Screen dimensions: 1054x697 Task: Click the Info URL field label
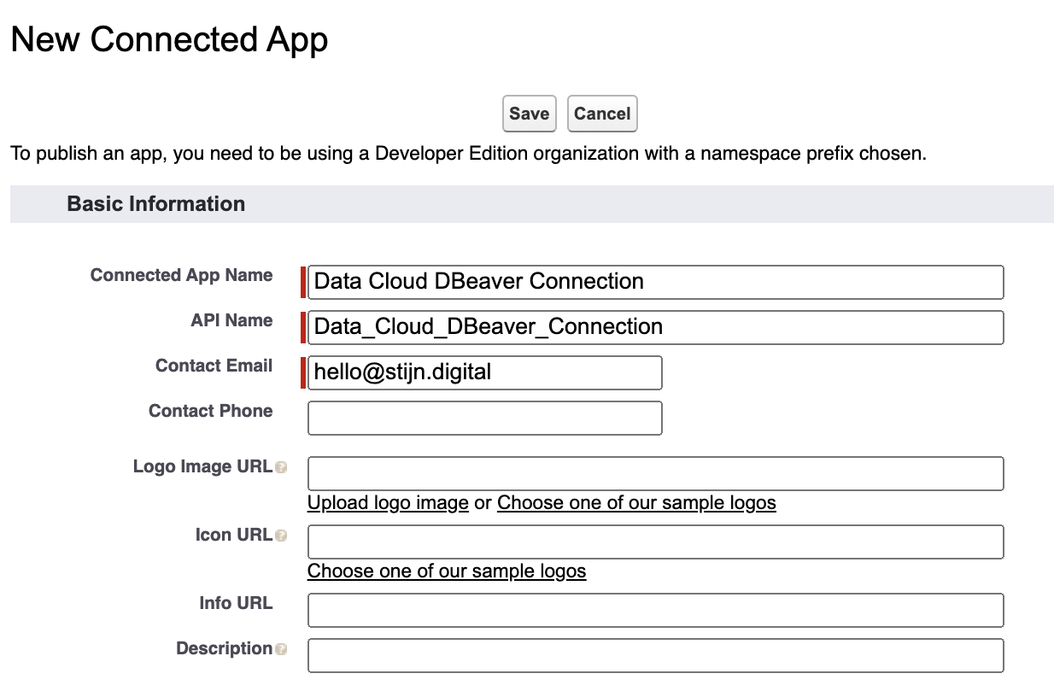[236, 603]
